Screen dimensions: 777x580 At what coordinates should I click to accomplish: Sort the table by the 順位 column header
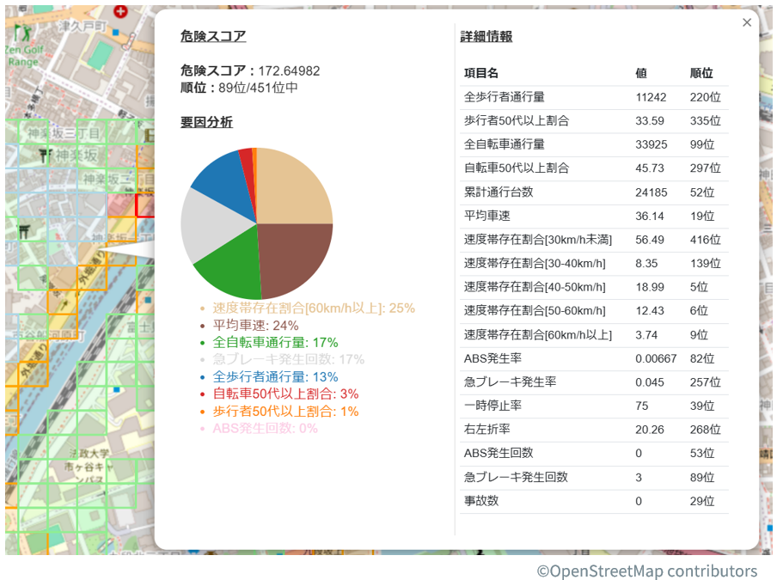tap(701, 73)
